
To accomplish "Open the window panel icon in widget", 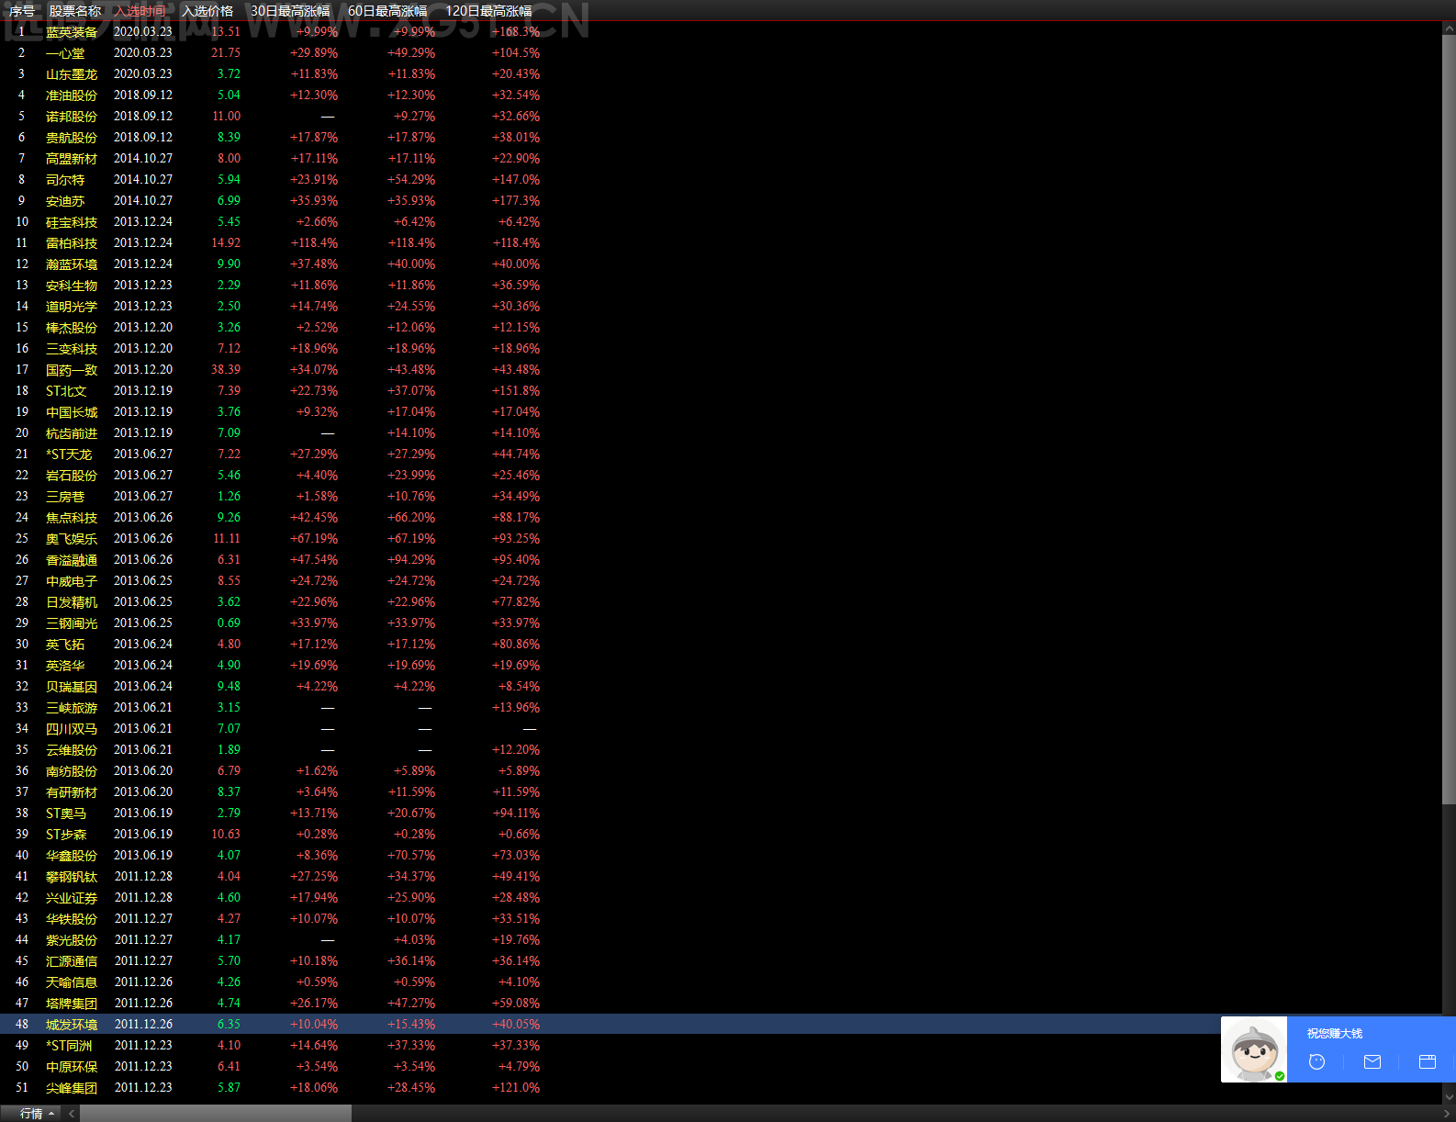I will click(x=1428, y=1061).
